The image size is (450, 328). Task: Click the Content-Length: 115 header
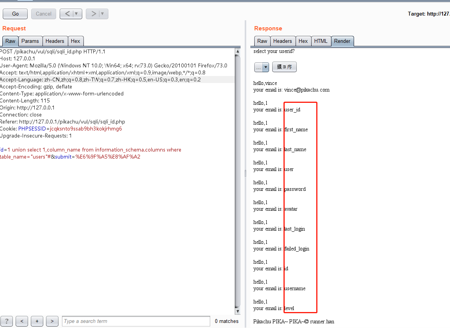pyautogui.click(x=25, y=101)
